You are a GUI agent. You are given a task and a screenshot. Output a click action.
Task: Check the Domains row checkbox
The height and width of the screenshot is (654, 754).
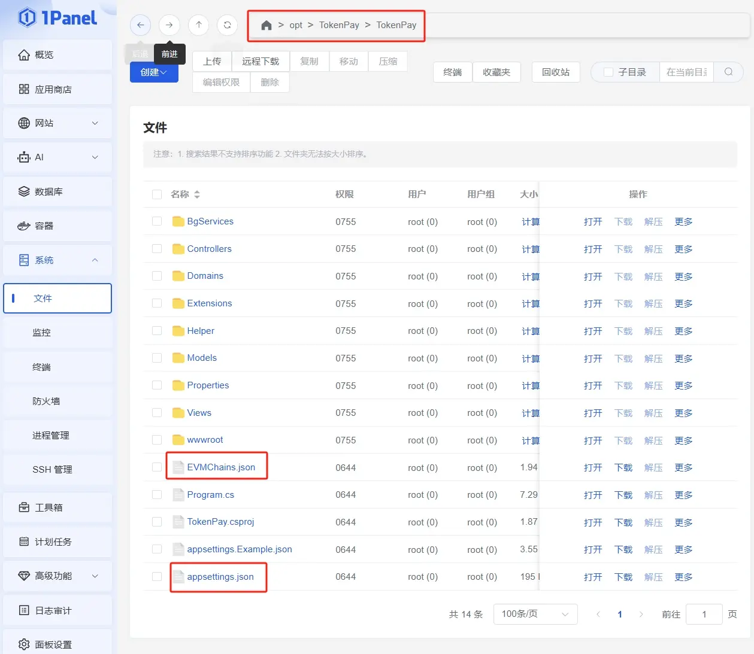(157, 276)
